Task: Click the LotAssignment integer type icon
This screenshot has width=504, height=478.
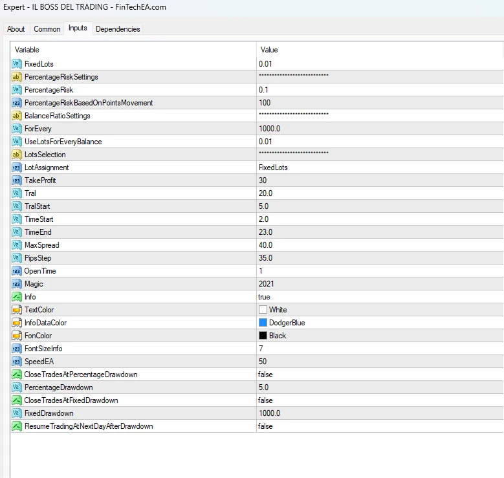Action: coord(17,168)
